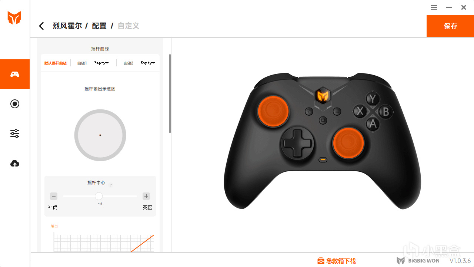
Task: Click the 摇杆中心 slider handle
Action: pos(99,196)
